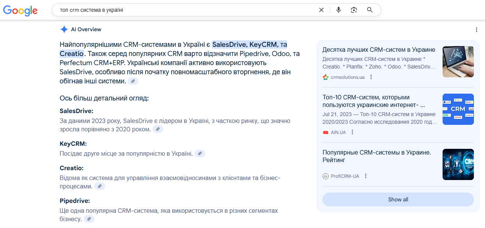This screenshot has height=228, width=485.
Task: Click the 'SalesDrive:' heading
Action: [76, 111]
